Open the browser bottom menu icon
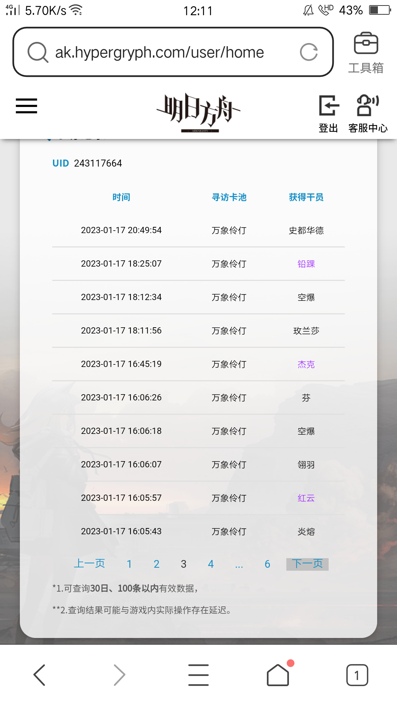397x706 pixels. click(x=198, y=675)
